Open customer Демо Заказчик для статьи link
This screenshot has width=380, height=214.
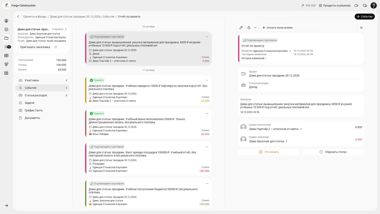pyautogui.click(x=268, y=141)
